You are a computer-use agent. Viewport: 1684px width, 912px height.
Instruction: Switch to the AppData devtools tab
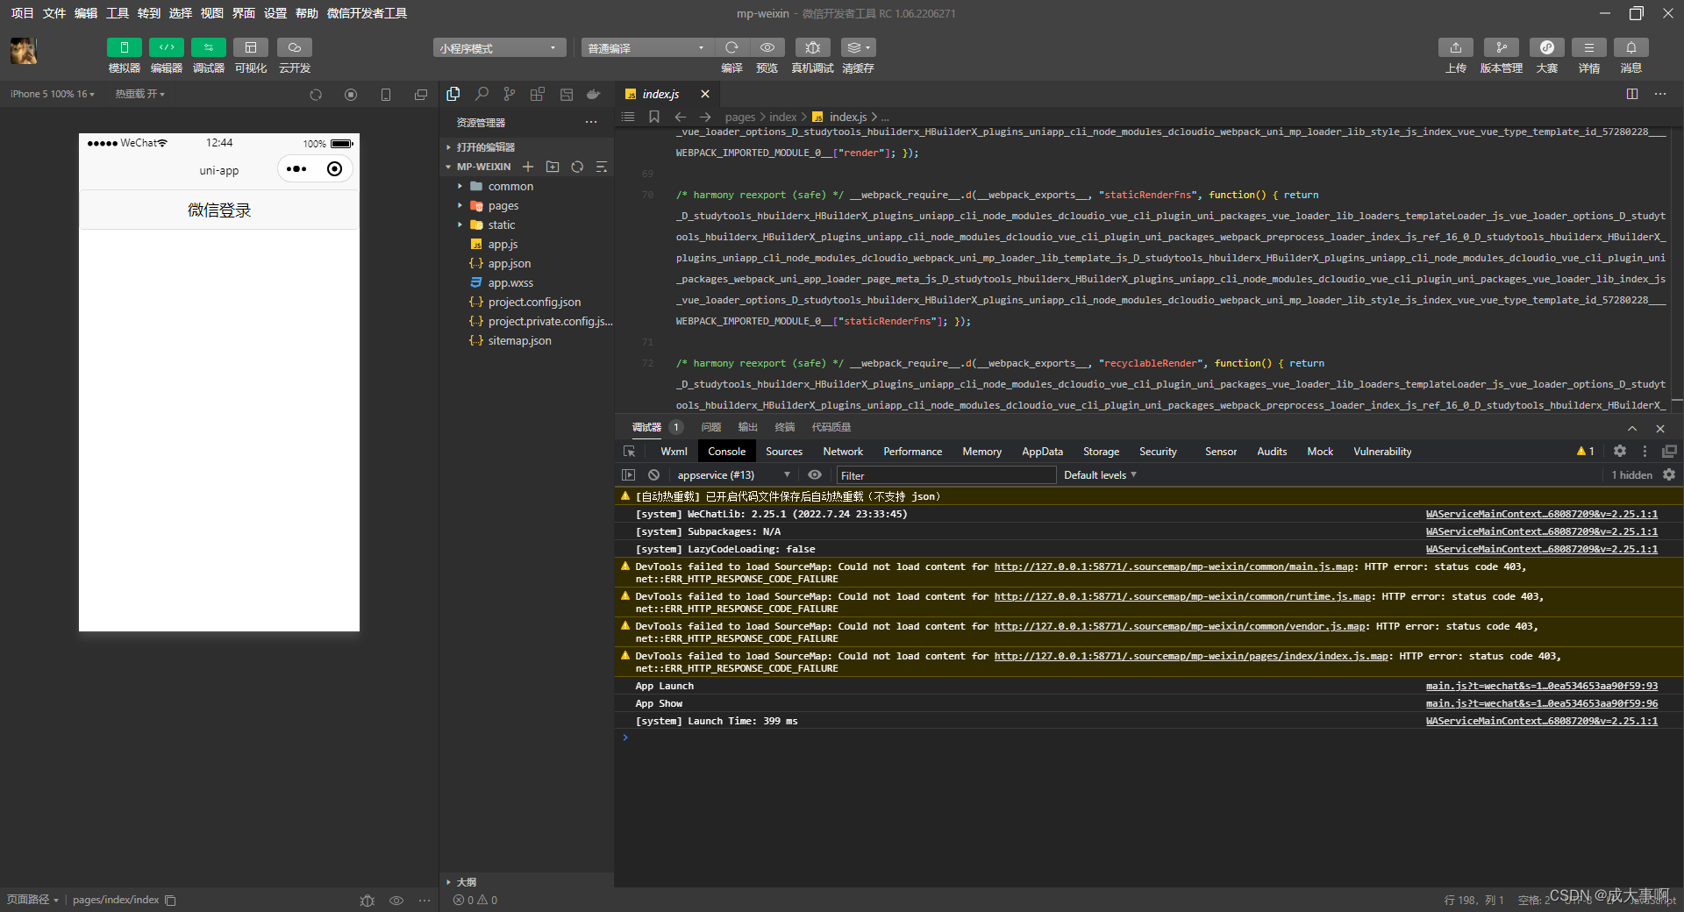1042,452
